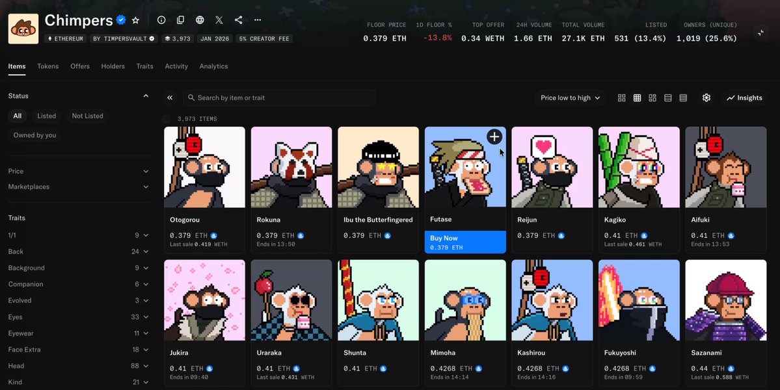The image size is (780, 390).
Task: Open the Insights panel
Action: coord(744,98)
